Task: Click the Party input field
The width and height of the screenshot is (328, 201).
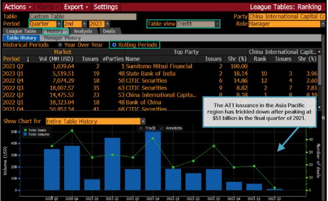Action: tap(287, 17)
